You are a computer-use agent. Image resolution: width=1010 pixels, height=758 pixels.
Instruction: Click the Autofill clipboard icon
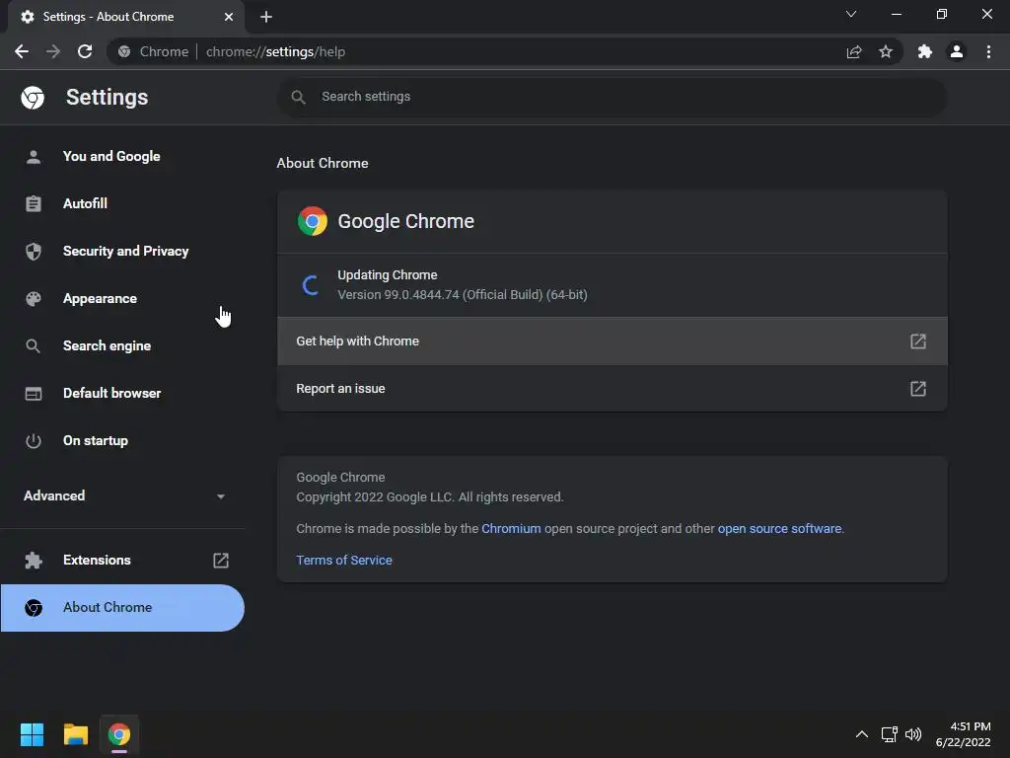[x=34, y=203]
